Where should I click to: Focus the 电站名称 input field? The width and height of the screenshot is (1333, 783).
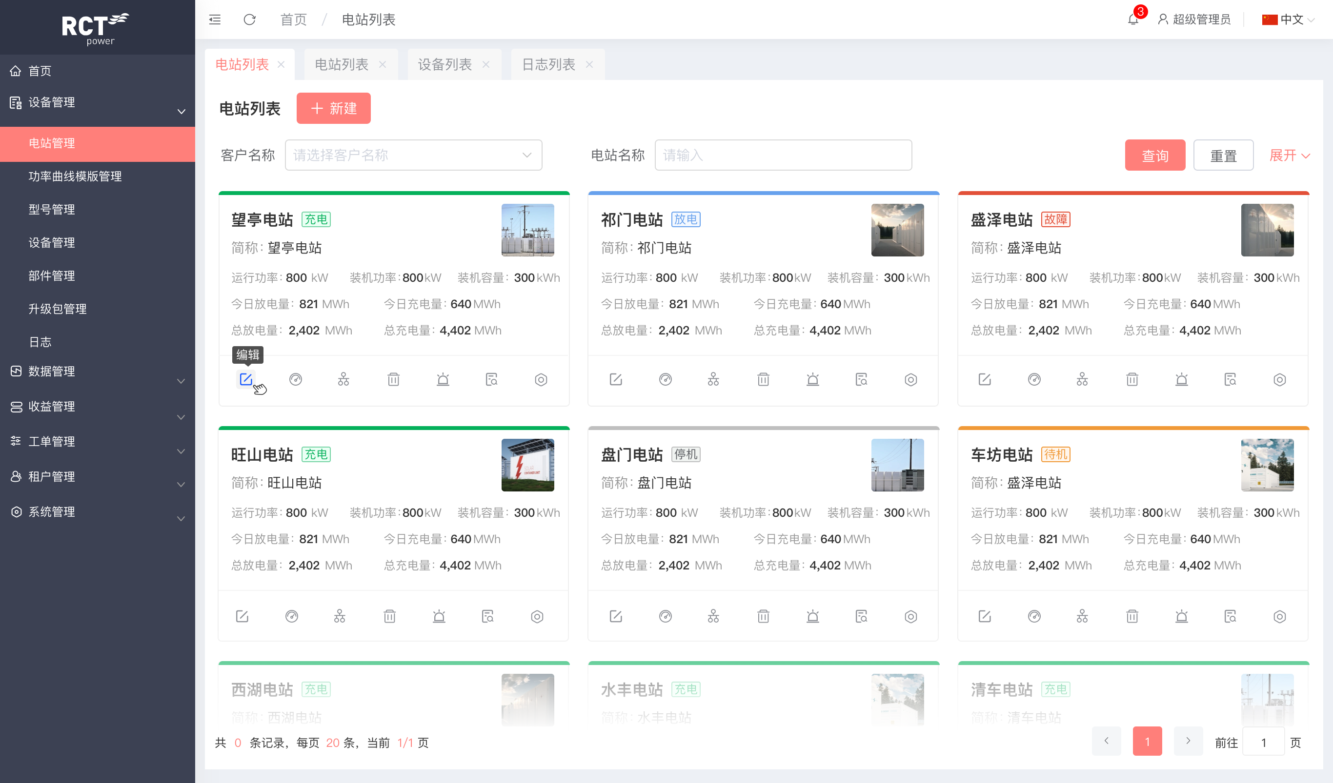point(783,155)
